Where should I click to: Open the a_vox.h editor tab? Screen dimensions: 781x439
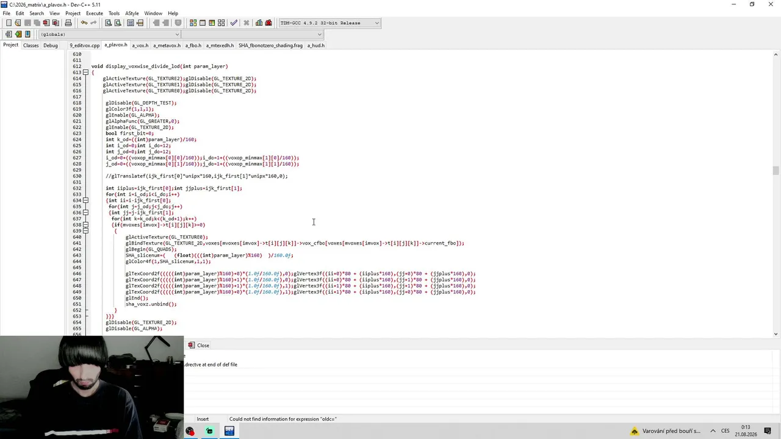[x=140, y=45]
